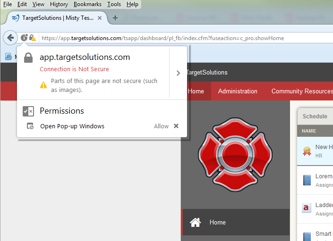Open the Community Resources navigation tab
The image size is (333, 241).
point(302,91)
